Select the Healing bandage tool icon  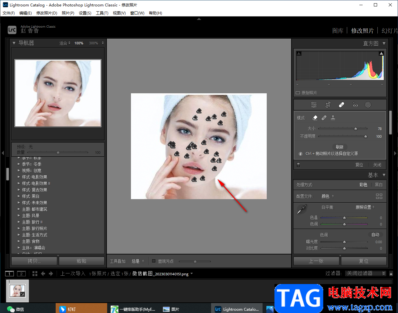341,105
